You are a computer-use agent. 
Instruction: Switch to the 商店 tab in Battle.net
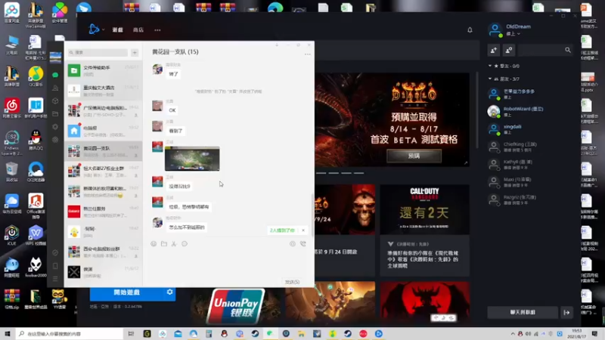coord(138,29)
